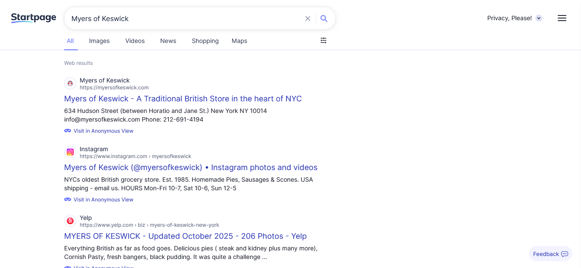Click the Feedback button

(550, 254)
